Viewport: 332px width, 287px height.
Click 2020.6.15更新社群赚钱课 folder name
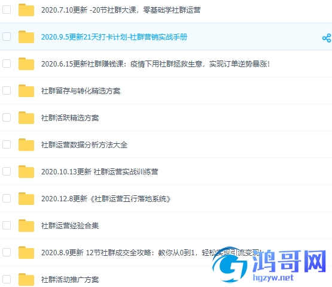(156, 64)
